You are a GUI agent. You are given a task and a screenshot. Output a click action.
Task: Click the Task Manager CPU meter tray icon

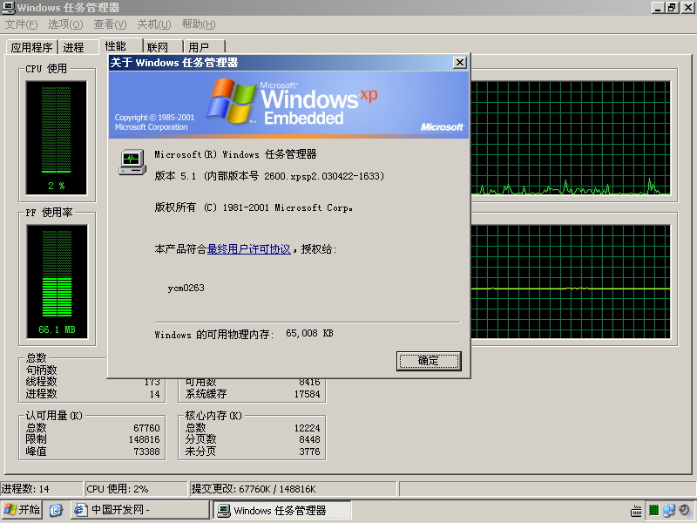coord(653,511)
